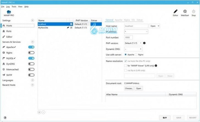Toggle via hosts file checkbox
This screenshot has width=200, height=122.
pos(126,61)
